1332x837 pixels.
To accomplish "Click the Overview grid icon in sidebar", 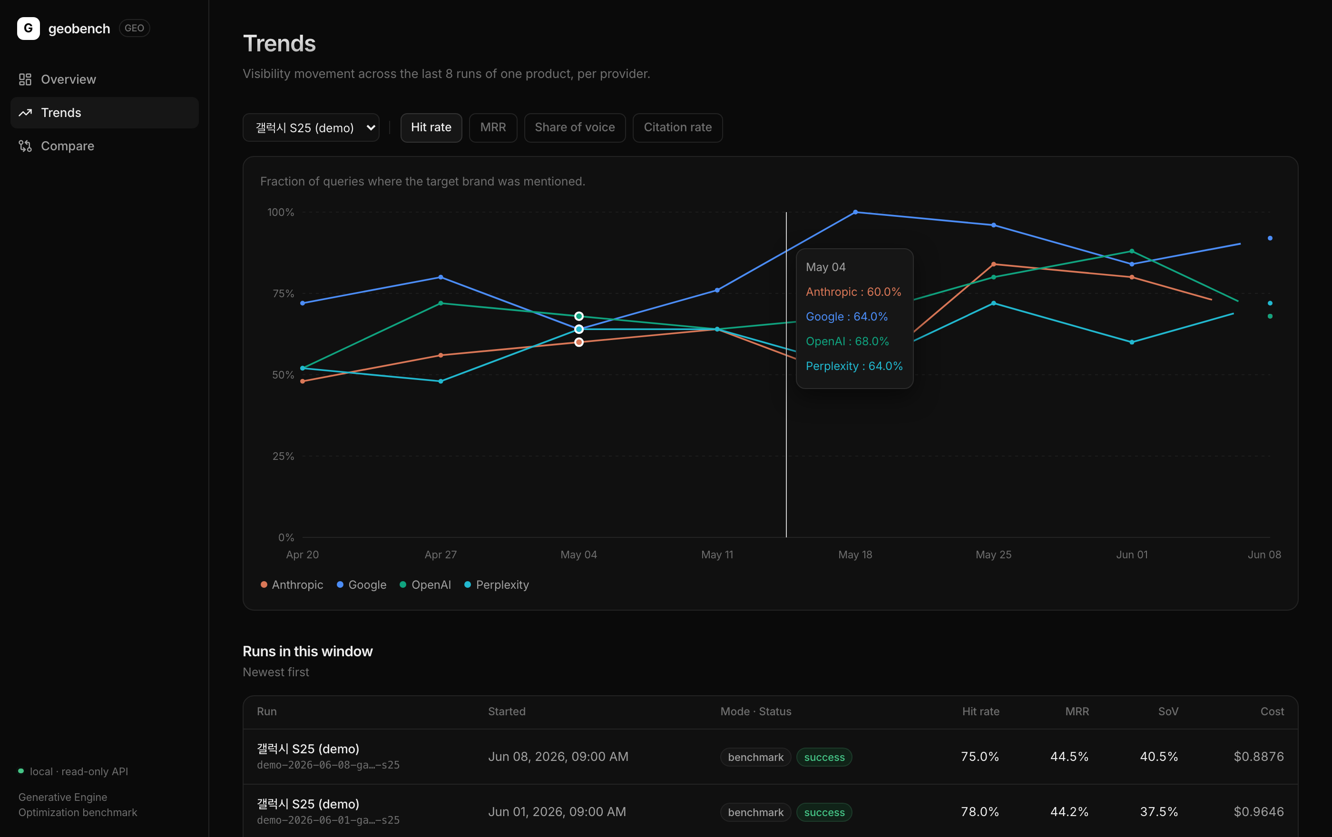I will point(25,79).
